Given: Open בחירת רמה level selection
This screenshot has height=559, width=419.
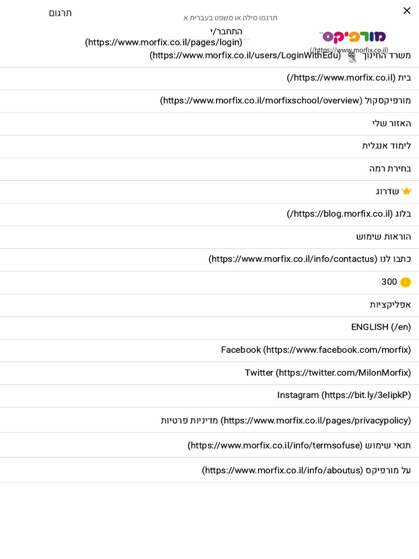Looking at the screenshot, I should [209, 169].
